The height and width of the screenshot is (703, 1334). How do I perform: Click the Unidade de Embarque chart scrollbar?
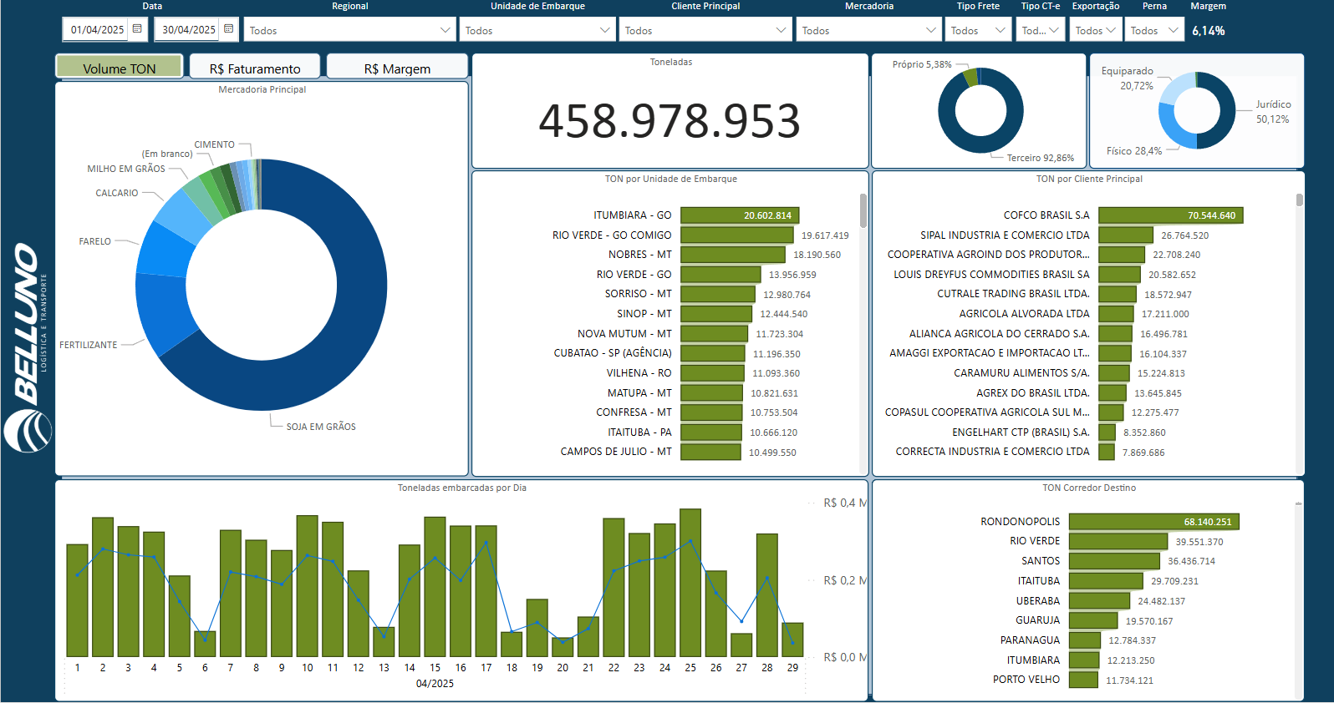tap(863, 210)
